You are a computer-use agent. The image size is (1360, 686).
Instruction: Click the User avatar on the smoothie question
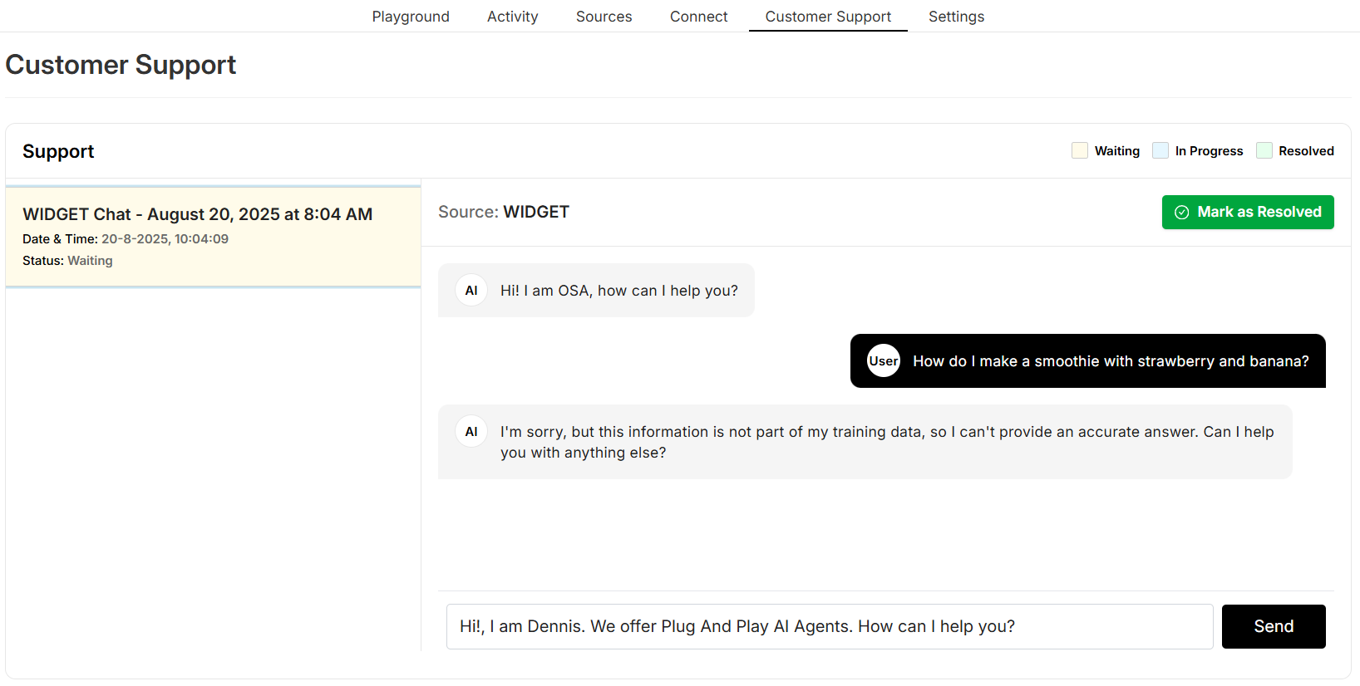click(x=884, y=360)
